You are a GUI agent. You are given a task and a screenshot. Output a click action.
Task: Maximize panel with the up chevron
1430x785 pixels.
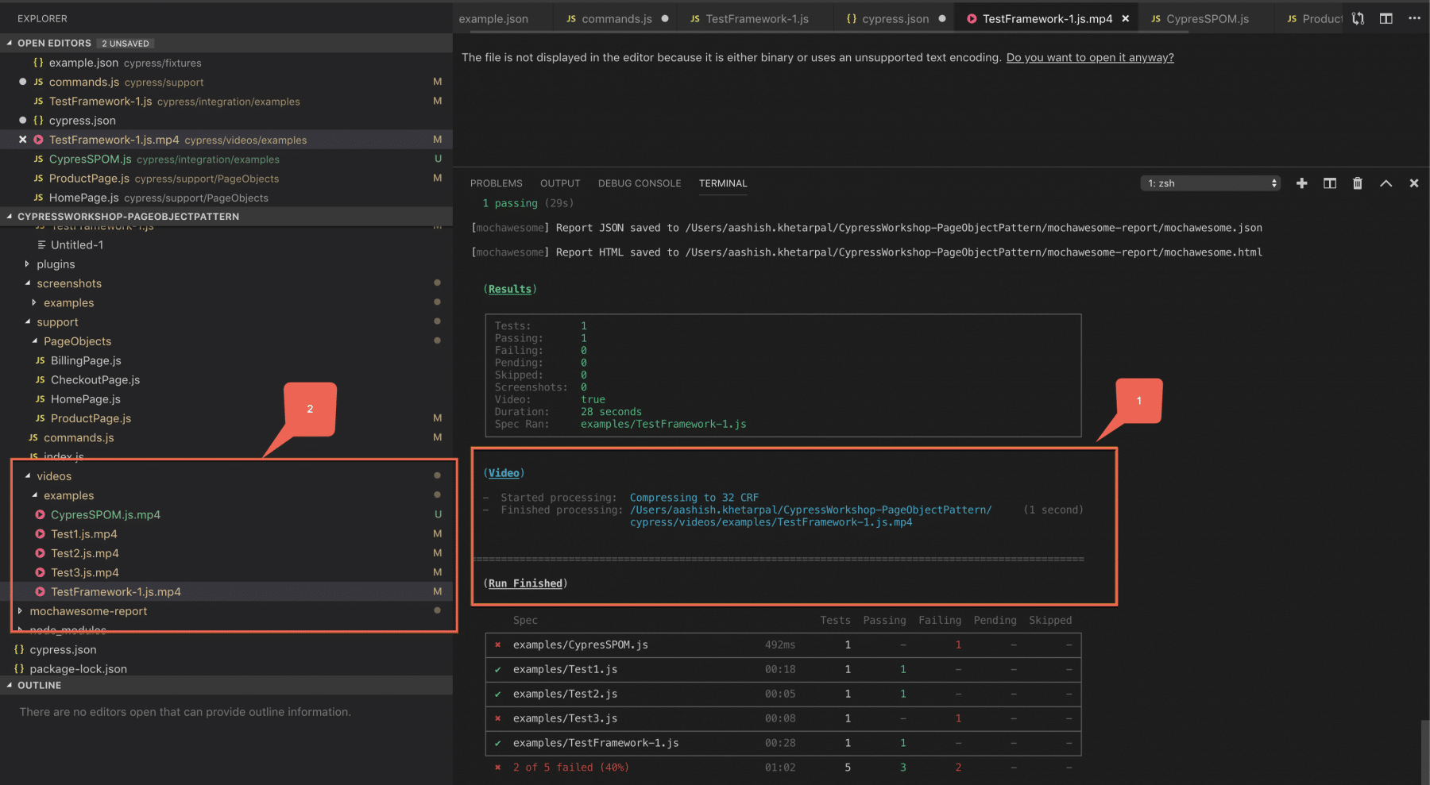[1386, 183]
